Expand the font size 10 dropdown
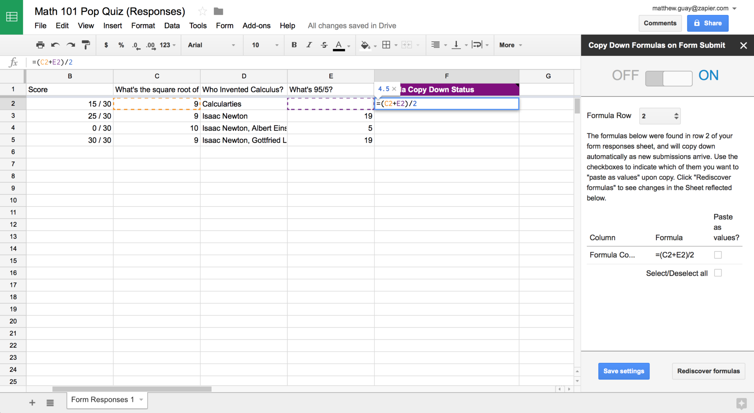754x413 pixels. (265, 45)
